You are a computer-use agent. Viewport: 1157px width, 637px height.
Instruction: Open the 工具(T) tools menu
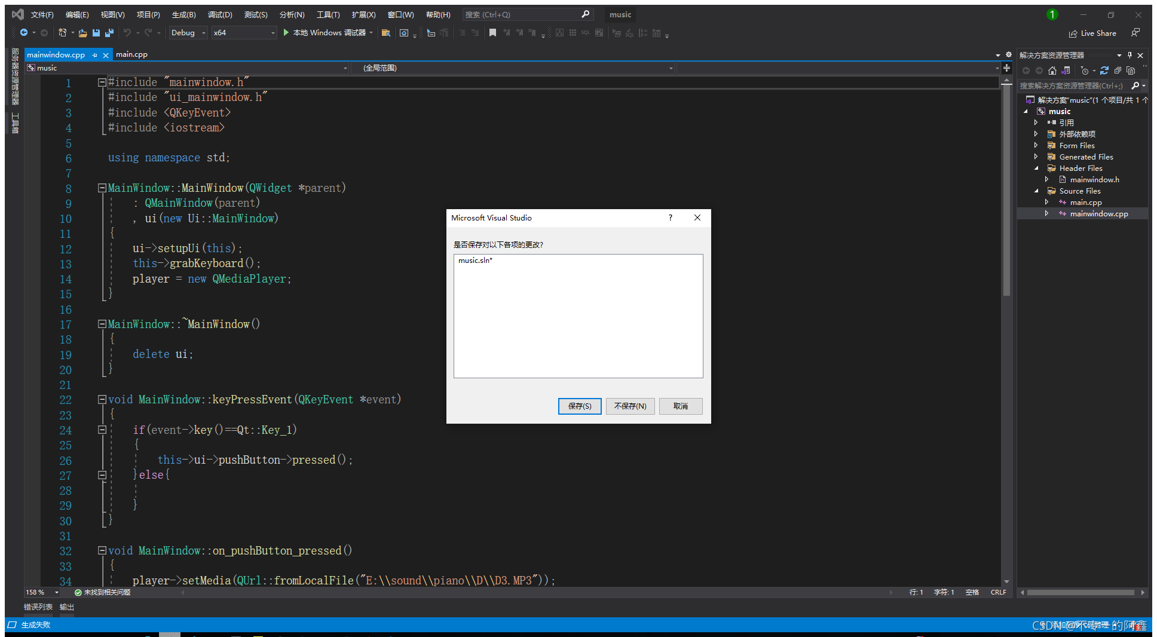click(328, 14)
